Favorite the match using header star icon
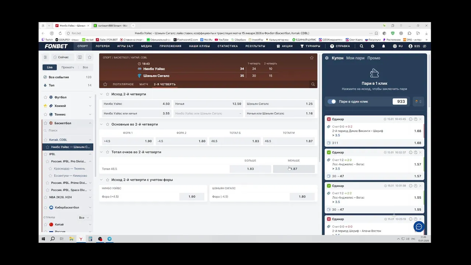 coord(312,58)
